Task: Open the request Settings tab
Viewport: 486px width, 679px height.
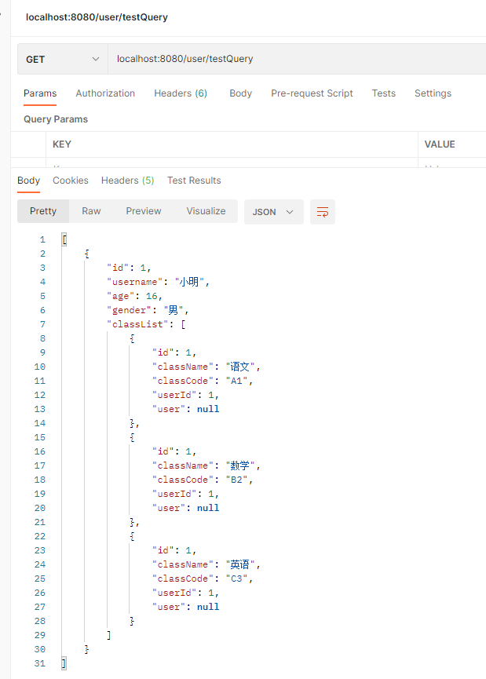Action: 433,93
